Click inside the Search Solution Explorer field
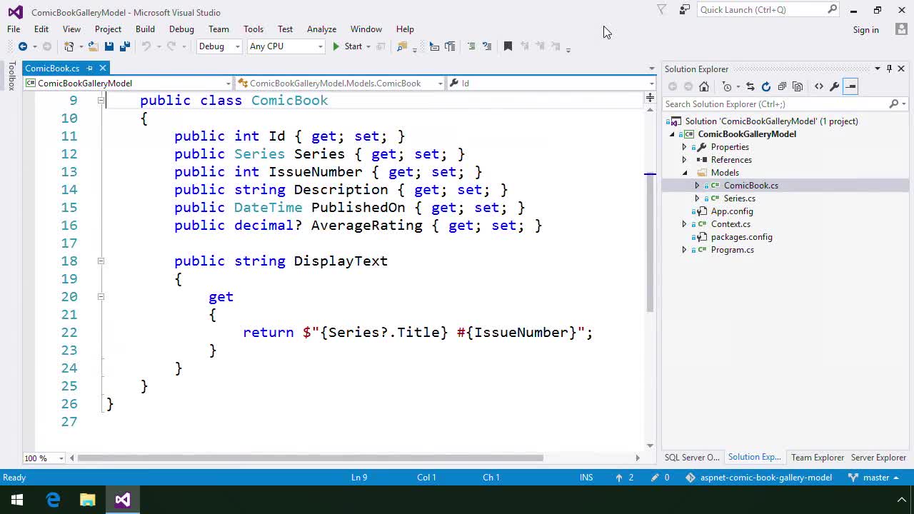This screenshot has height=514, width=914. [771, 104]
